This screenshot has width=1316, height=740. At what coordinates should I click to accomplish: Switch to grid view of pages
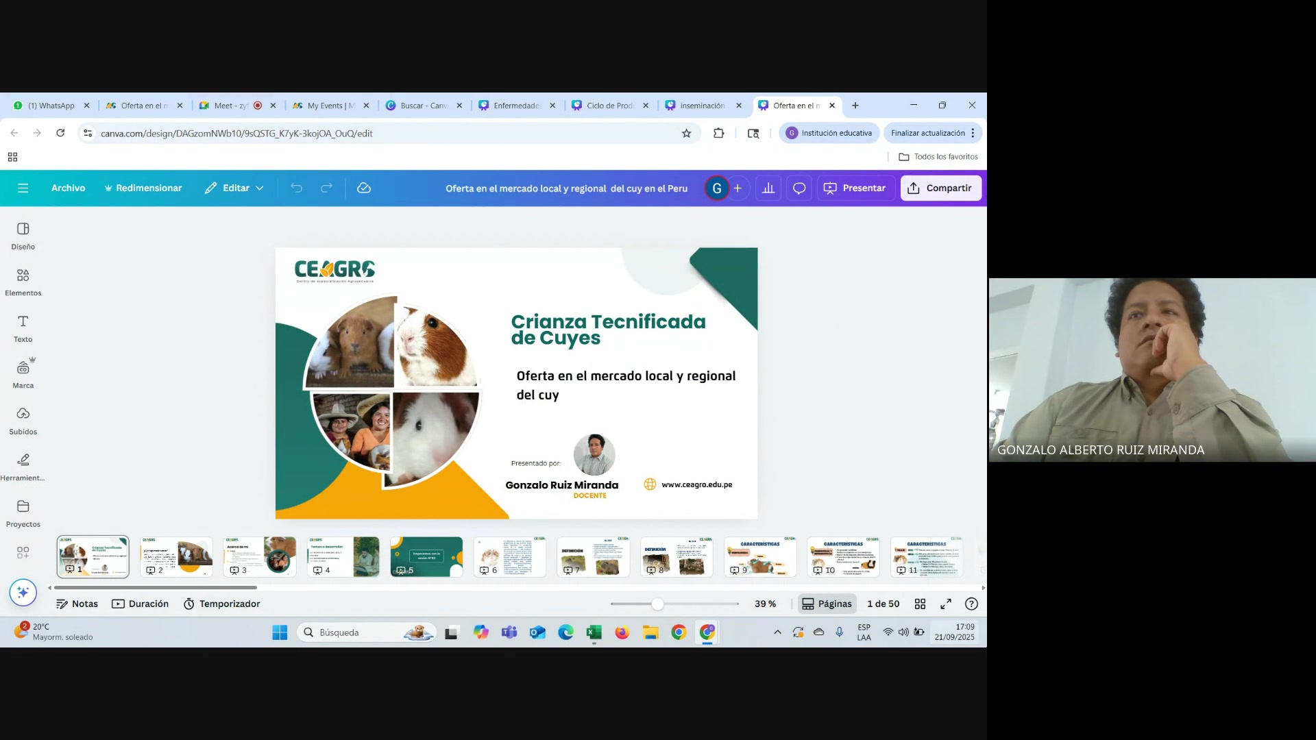pos(921,604)
